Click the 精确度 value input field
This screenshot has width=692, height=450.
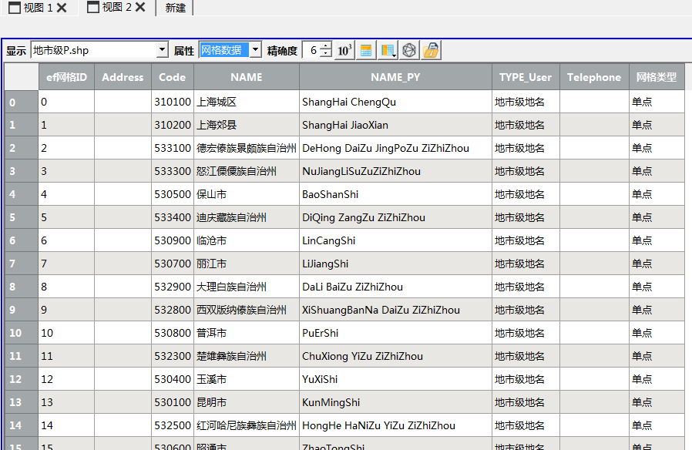[312, 51]
